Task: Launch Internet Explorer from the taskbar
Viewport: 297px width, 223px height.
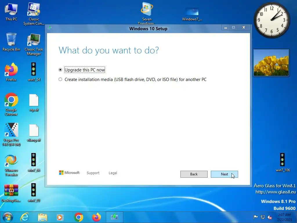Action: (x=25, y=217)
